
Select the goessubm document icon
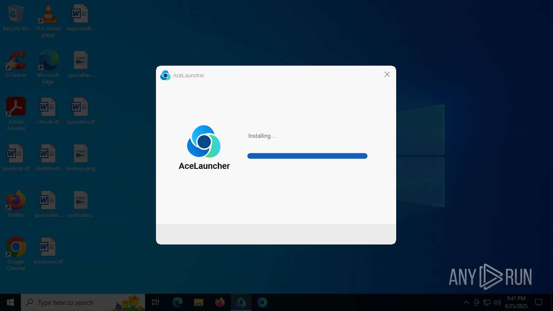coord(48,204)
